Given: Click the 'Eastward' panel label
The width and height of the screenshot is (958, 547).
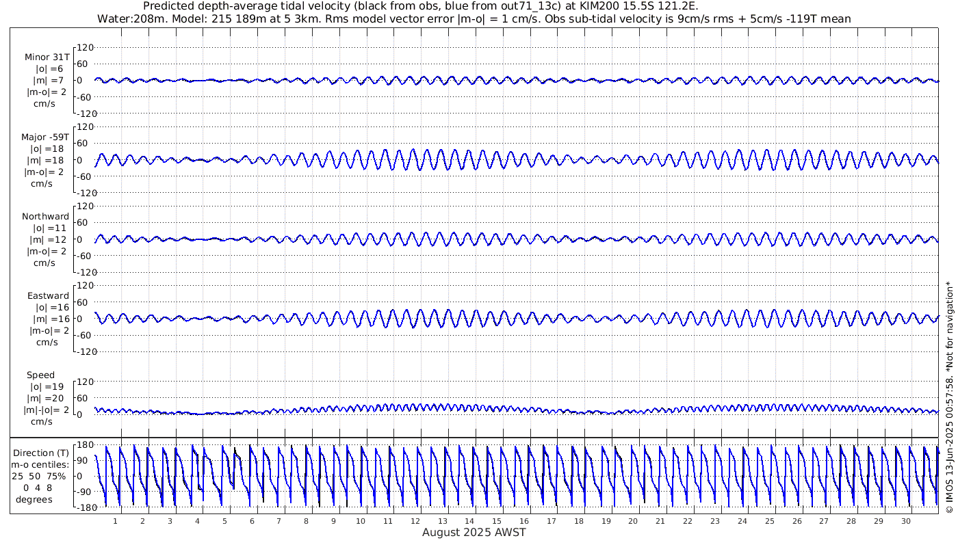Looking at the screenshot, I should click(x=48, y=295).
